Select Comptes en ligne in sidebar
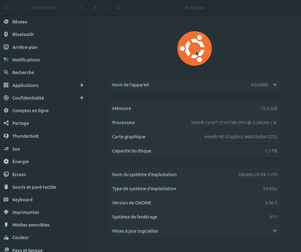Viewport: 301px width, 252px height. (30, 111)
